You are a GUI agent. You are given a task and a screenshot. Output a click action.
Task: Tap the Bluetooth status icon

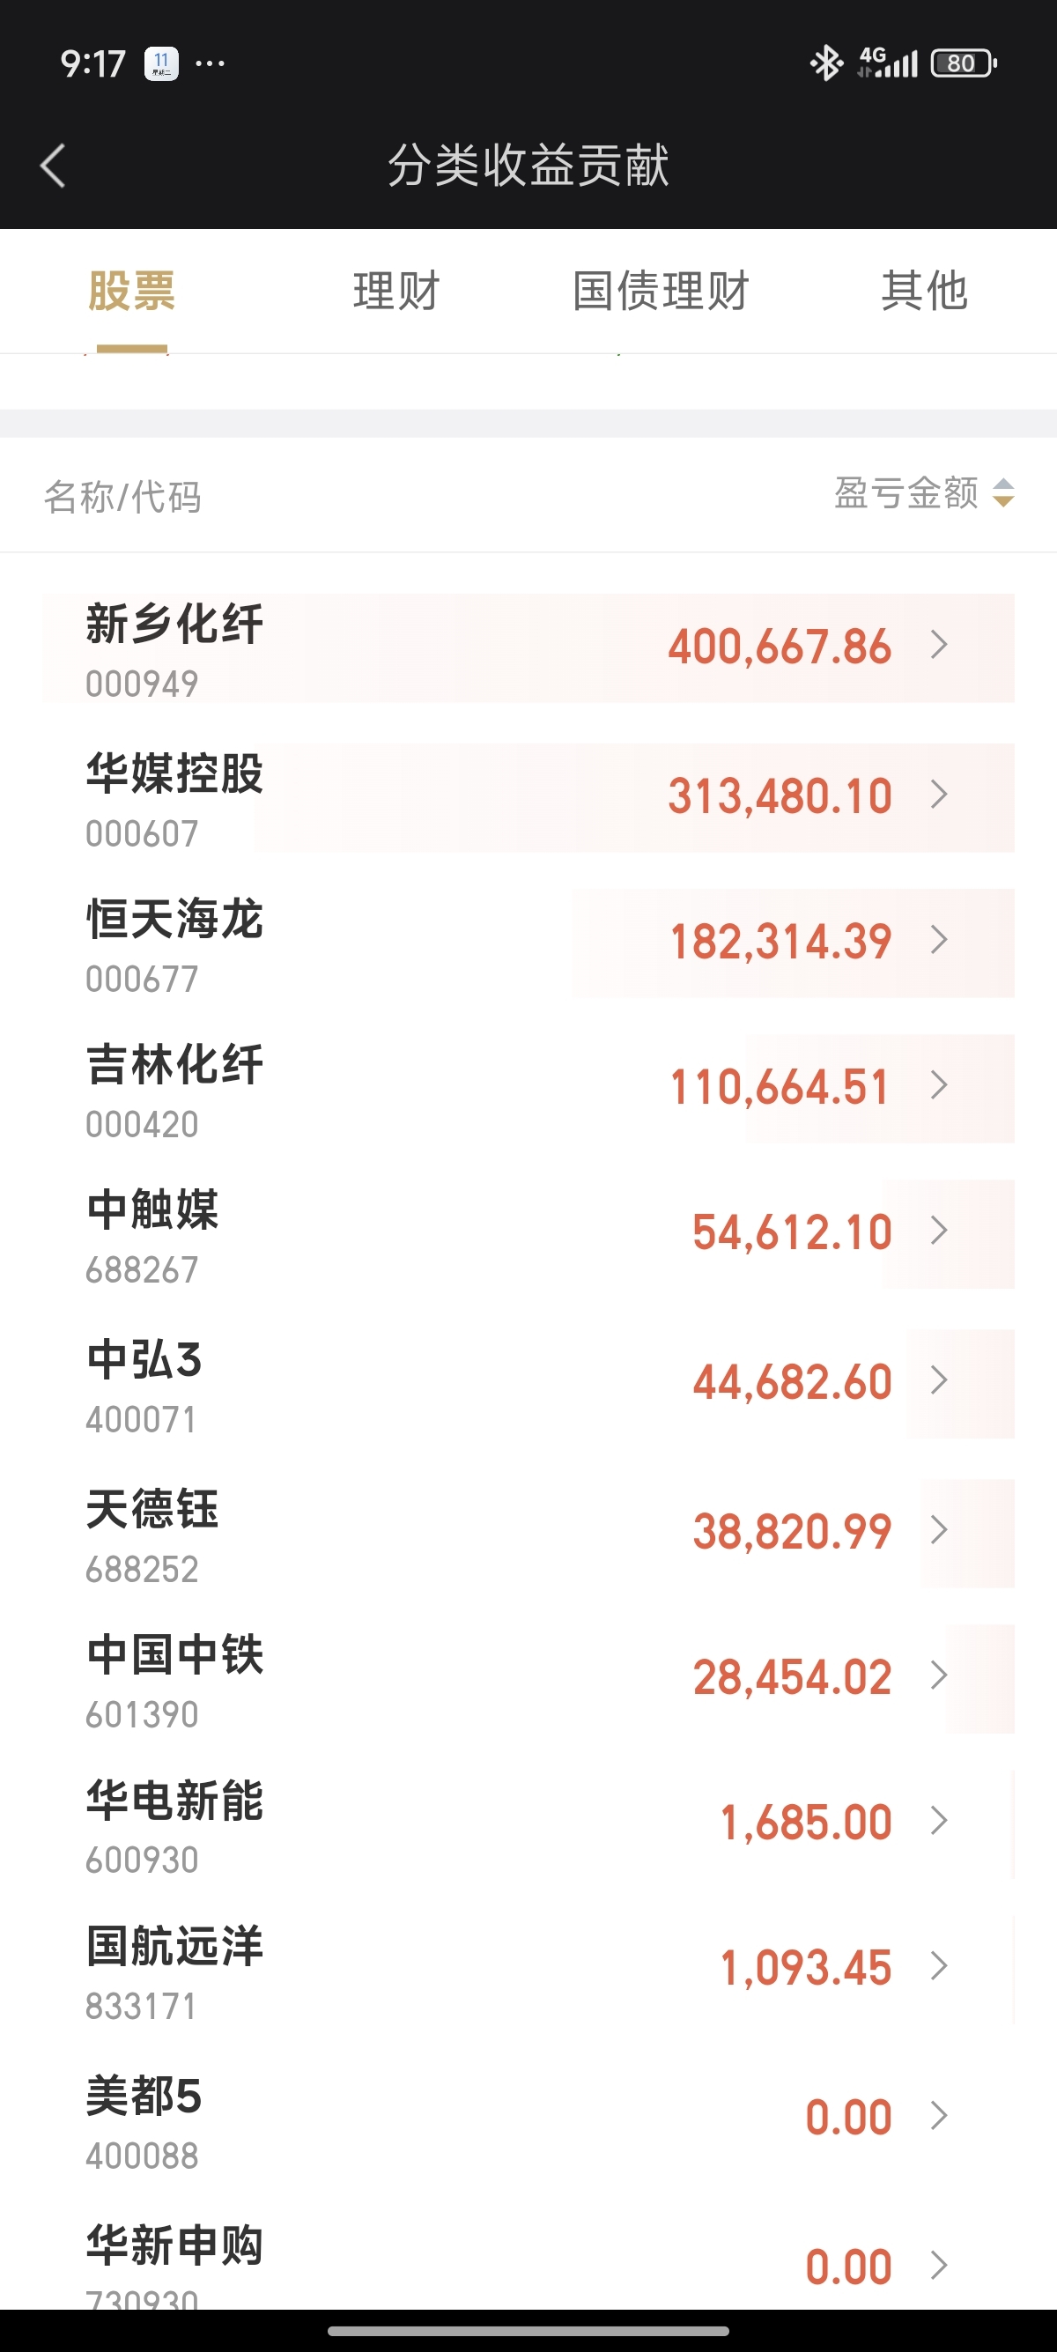point(827,63)
